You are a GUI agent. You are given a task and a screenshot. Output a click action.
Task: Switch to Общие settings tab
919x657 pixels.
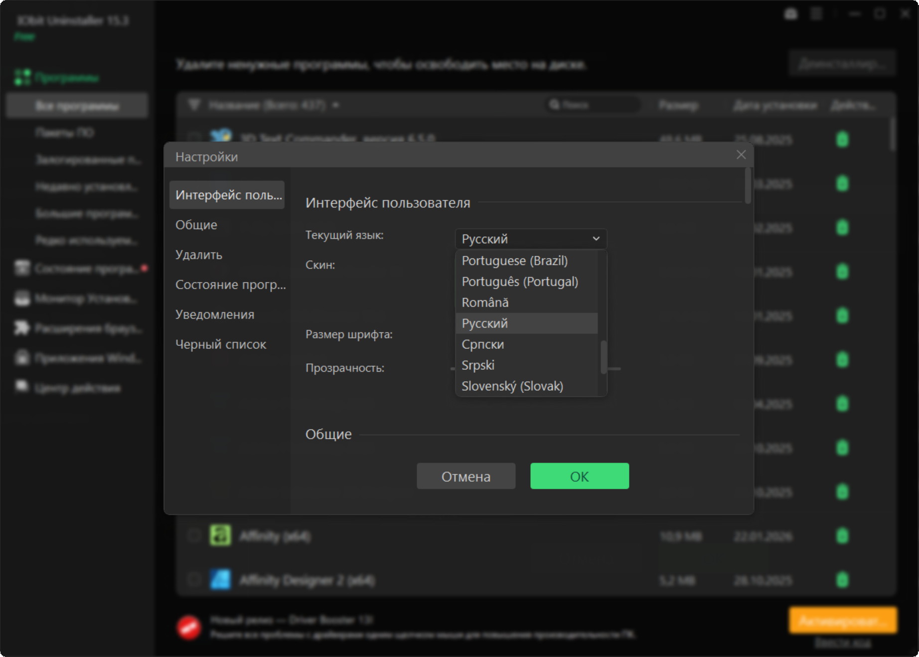(x=196, y=225)
